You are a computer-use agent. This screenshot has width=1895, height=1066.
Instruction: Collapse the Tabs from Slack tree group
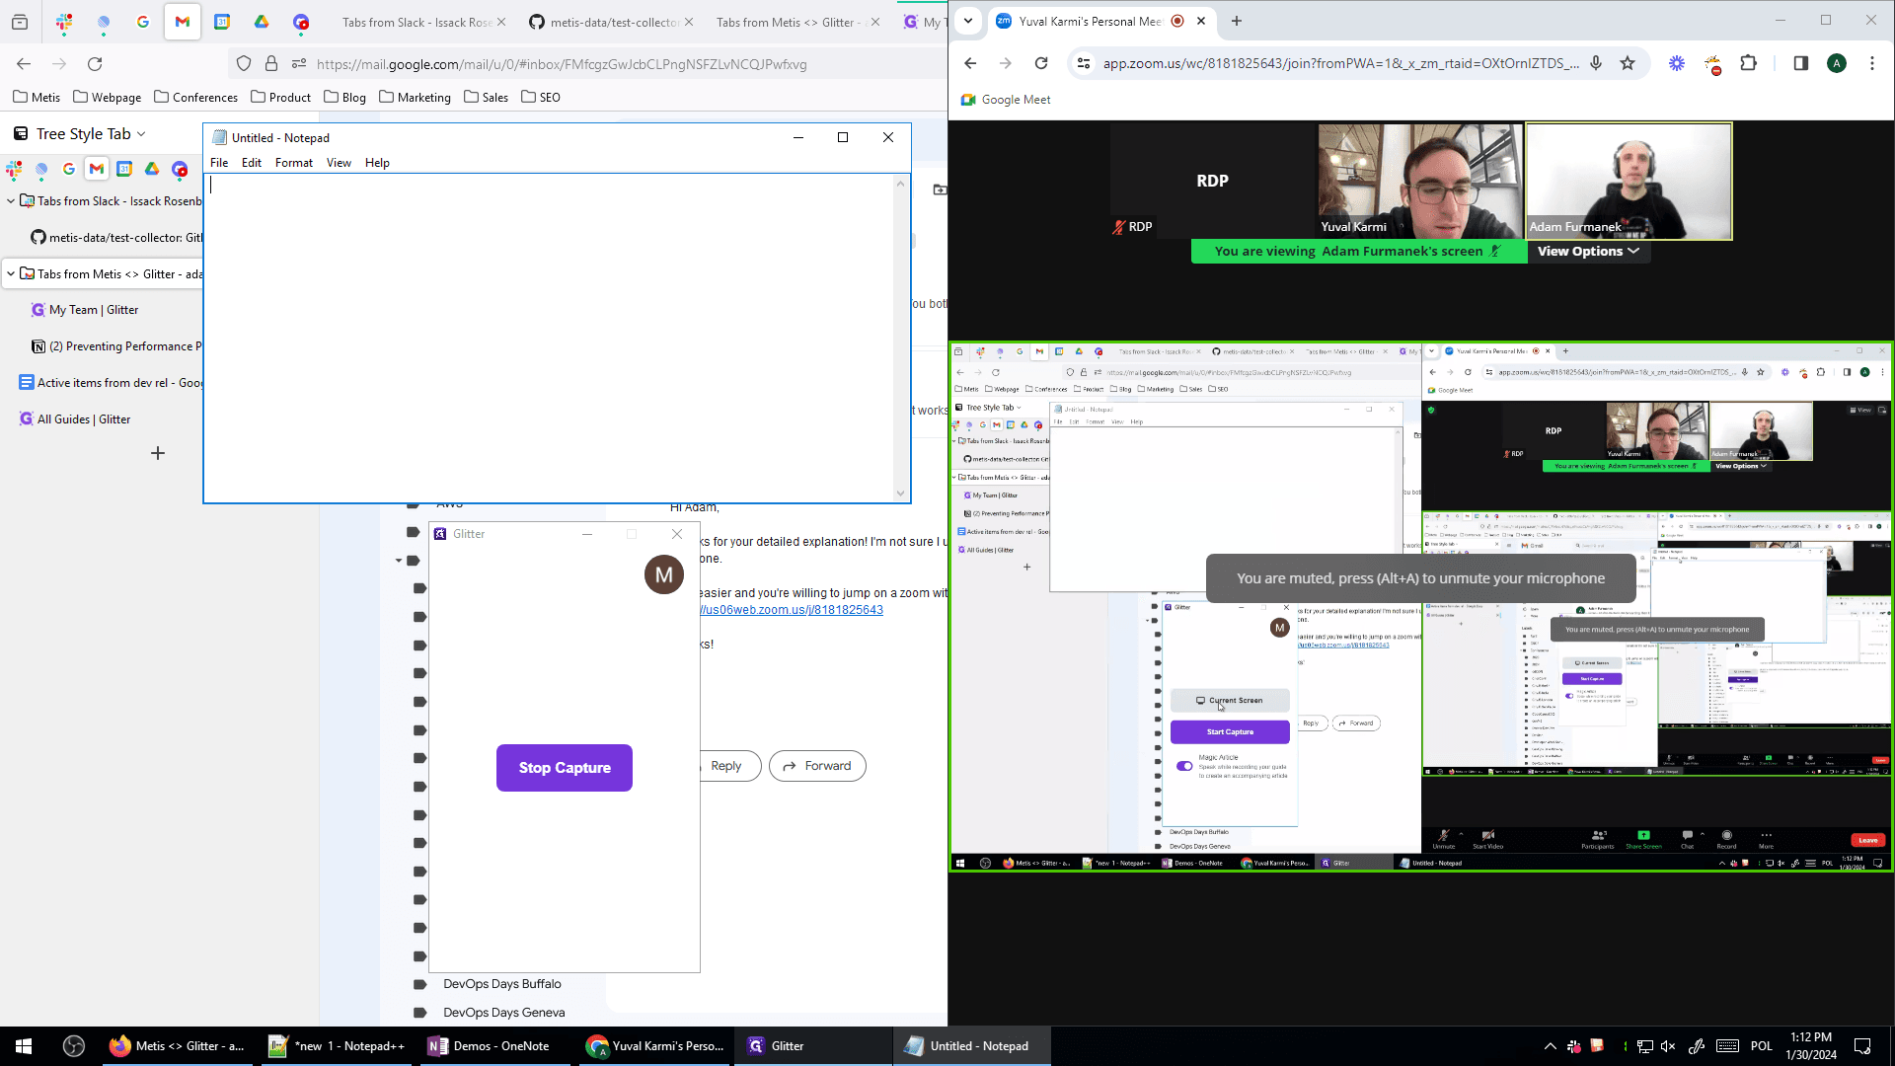click(11, 201)
